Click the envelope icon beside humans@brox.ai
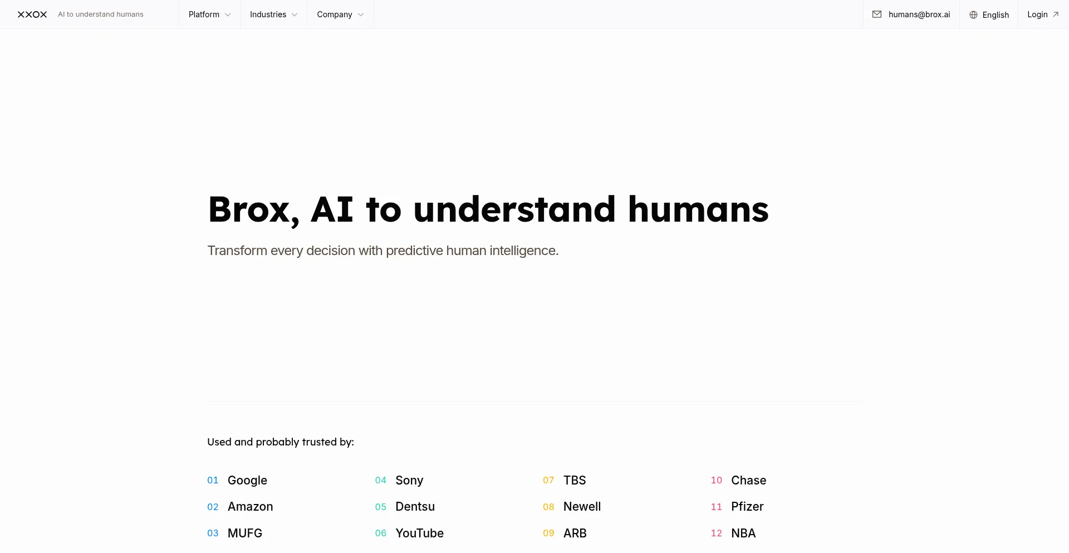The image size is (1069, 553). pyautogui.click(x=877, y=14)
